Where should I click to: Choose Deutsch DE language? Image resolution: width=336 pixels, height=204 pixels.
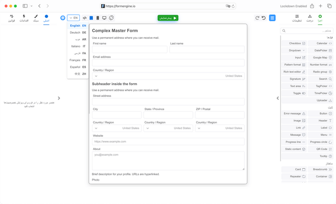[x=78, y=33]
